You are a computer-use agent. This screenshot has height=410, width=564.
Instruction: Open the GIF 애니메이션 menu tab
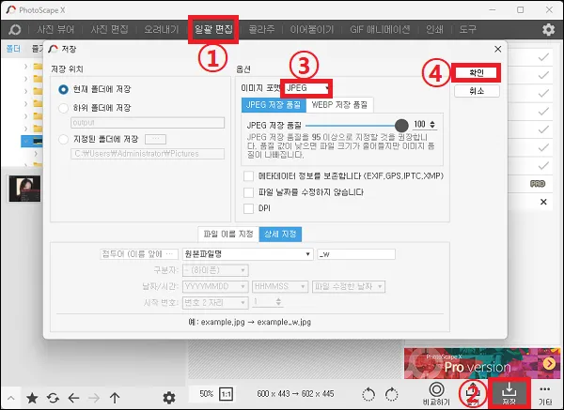(380, 29)
